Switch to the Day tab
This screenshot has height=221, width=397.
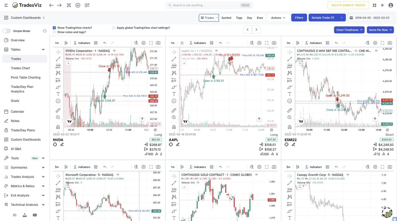coord(250,18)
